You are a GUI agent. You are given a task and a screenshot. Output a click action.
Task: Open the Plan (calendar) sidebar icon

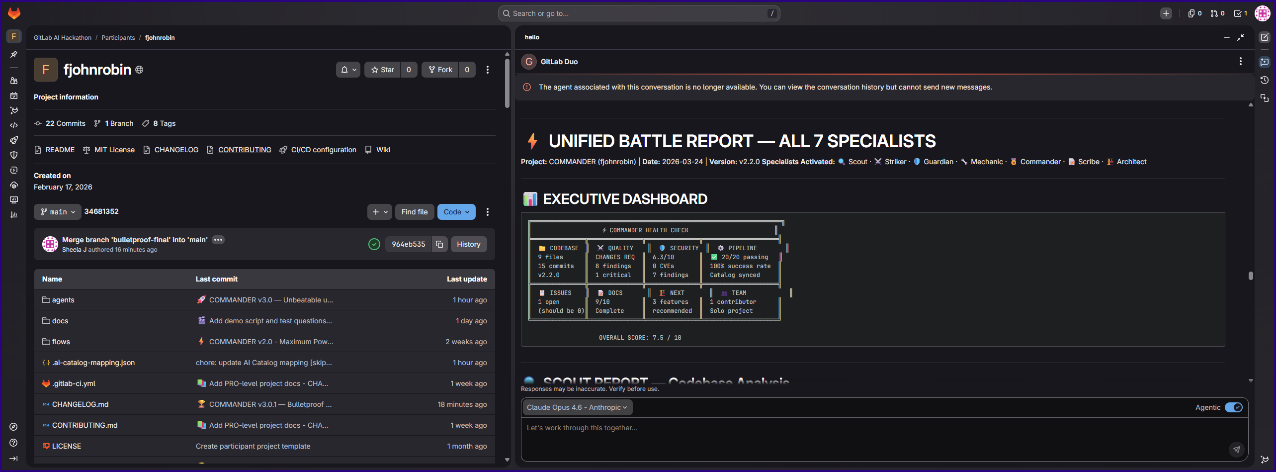click(14, 95)
